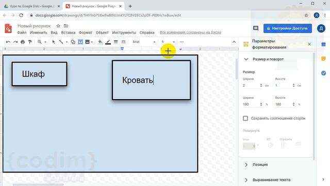Open image insert dropdown arrow
The width and height of the screenshot is (330, 186).
(92, 42)
